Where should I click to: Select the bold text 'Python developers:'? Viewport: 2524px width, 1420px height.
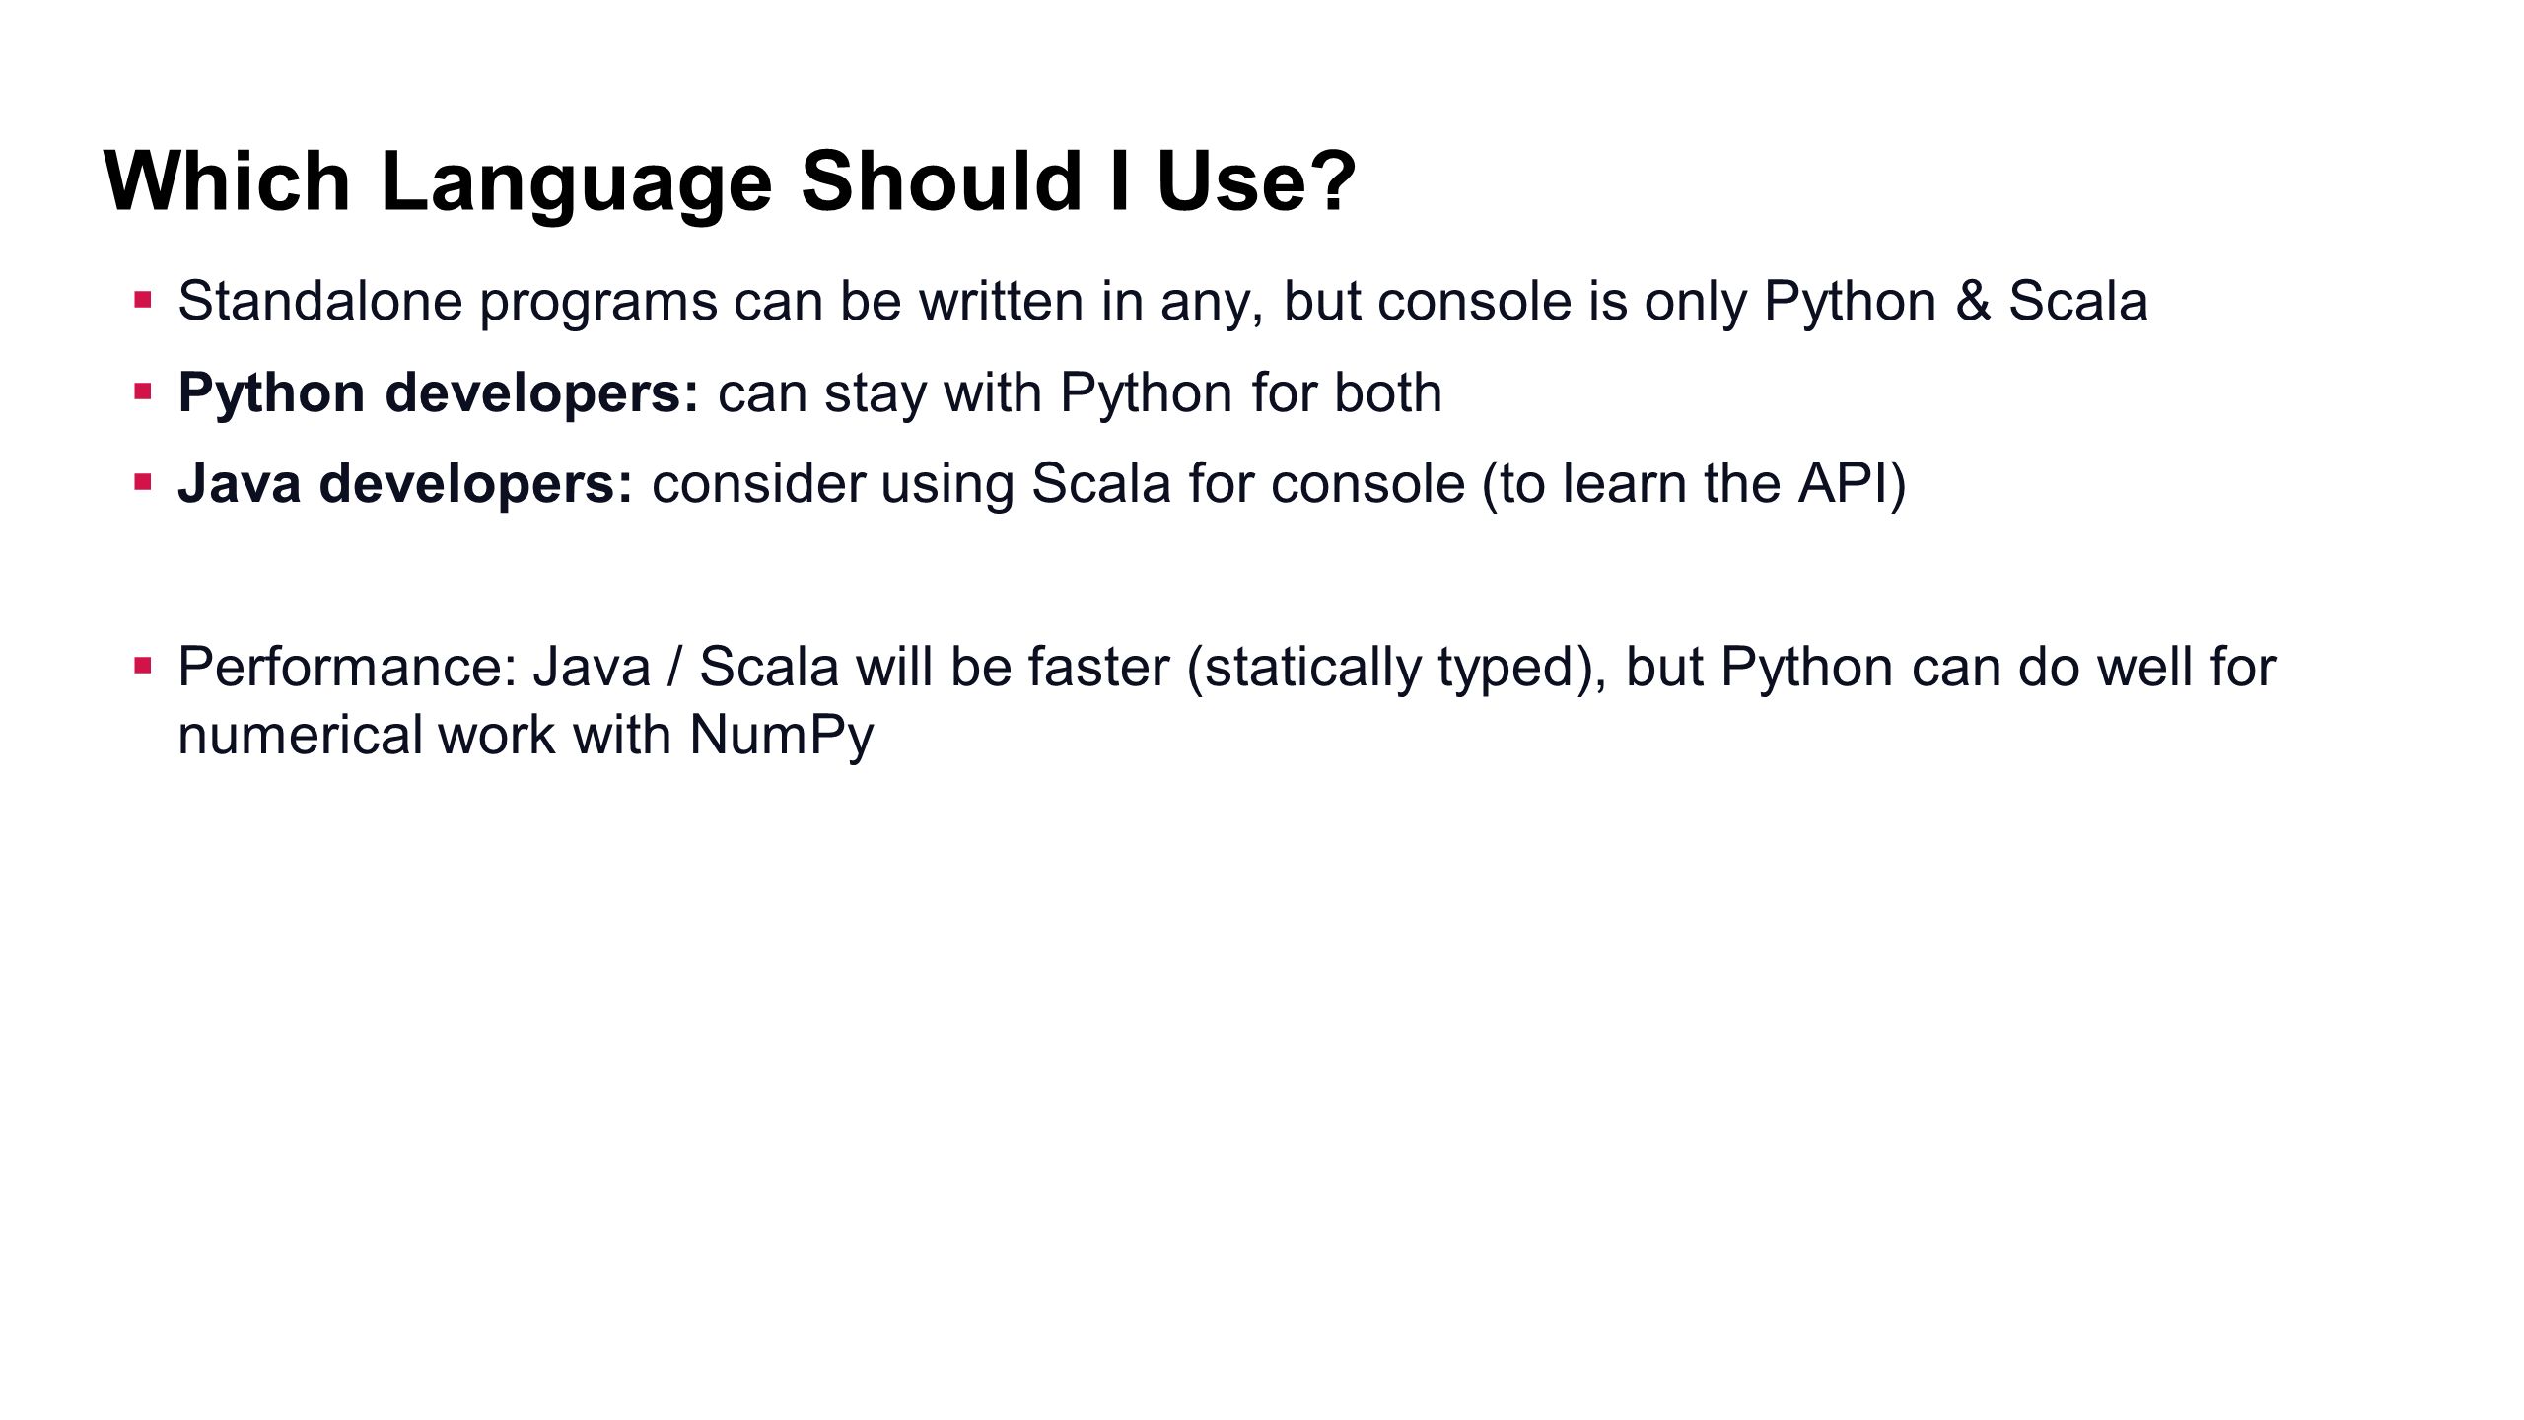tap(439, 393)
